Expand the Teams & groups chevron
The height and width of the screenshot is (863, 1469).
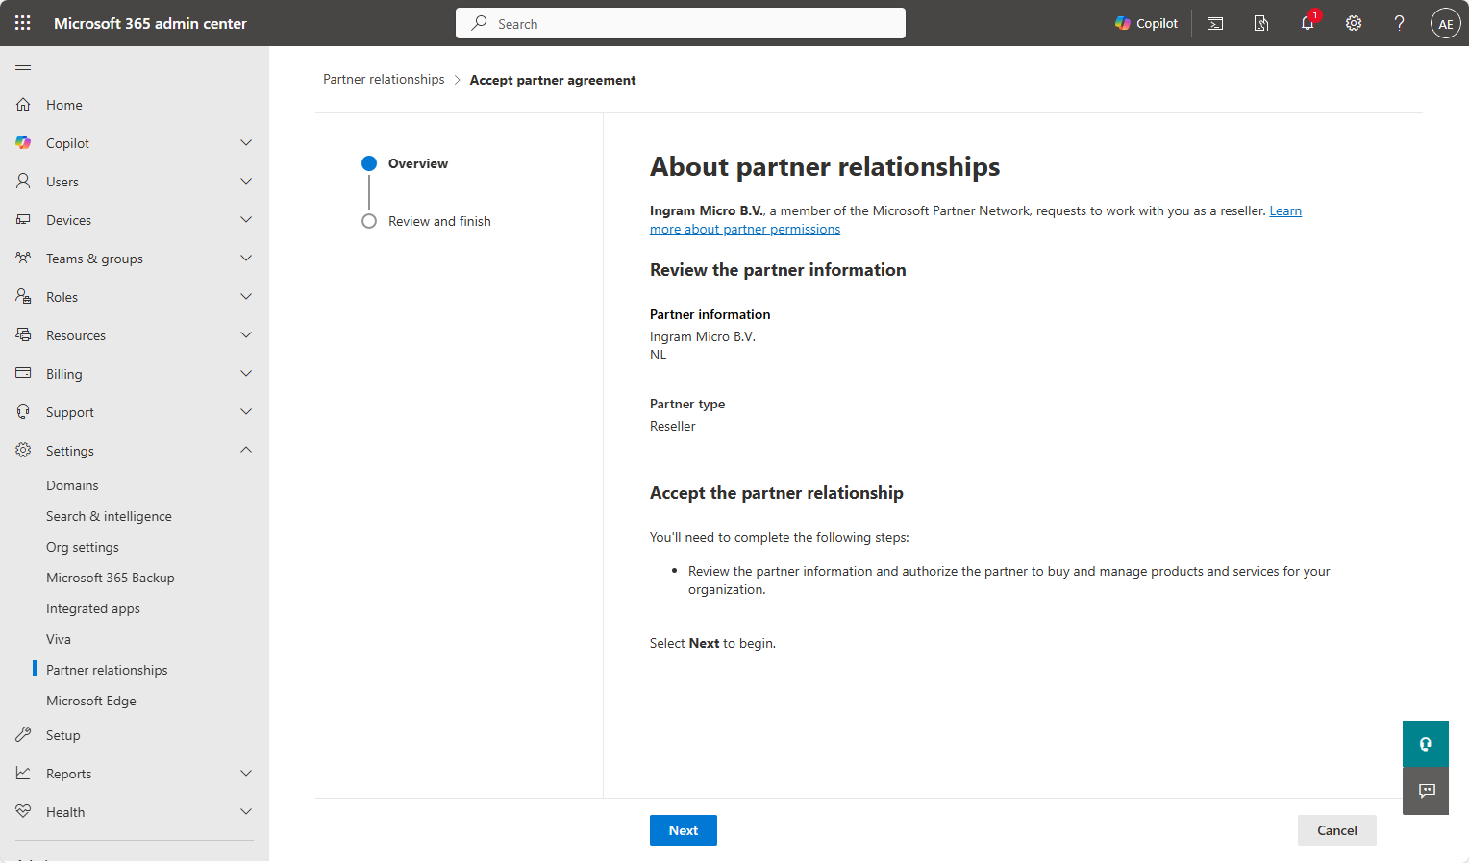[x=246, y=258]
